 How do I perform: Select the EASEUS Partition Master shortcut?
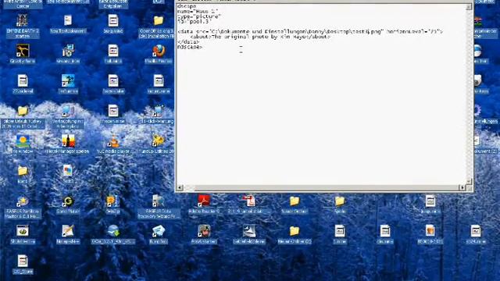[x=23, y=201]
